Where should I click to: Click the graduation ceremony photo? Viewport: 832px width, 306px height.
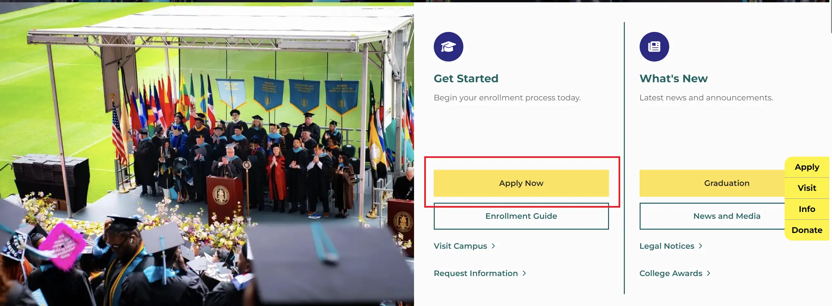207,154
